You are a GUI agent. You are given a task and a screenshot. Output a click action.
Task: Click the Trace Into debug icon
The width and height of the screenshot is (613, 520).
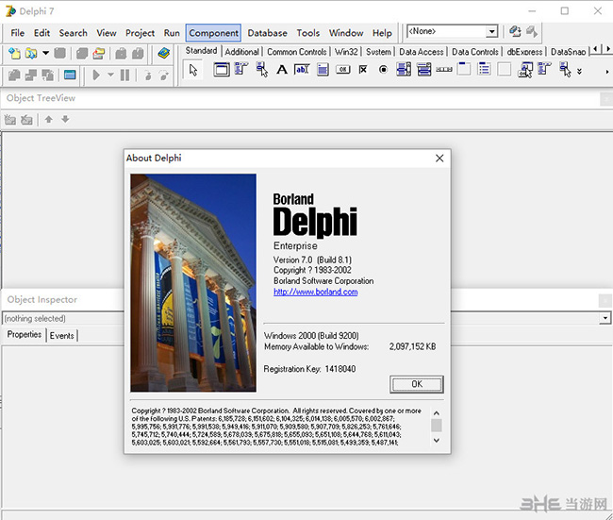coord(148,75)
